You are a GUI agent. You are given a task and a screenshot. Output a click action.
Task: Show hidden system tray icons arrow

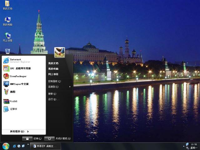(x=184, y=146)
